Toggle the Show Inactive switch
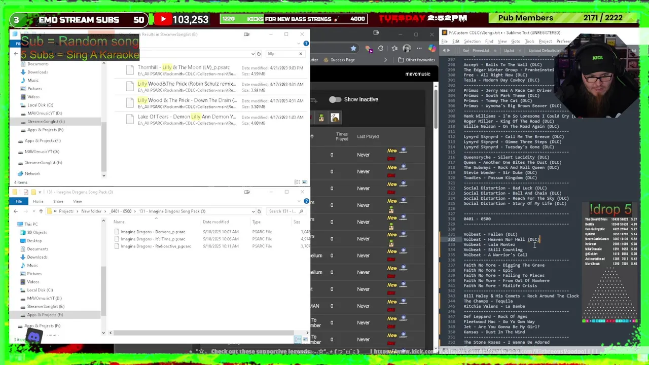The image size is (649, 365). [x=335, y=99]
